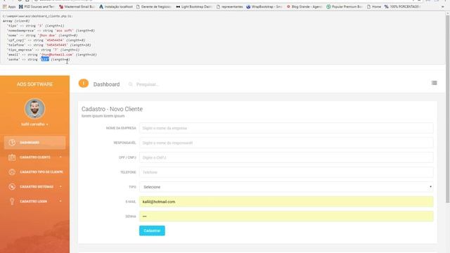Click the 'telefone' line in var_dump output
The height and width of the screenshot is (253, 450).
tap(49, 45)
